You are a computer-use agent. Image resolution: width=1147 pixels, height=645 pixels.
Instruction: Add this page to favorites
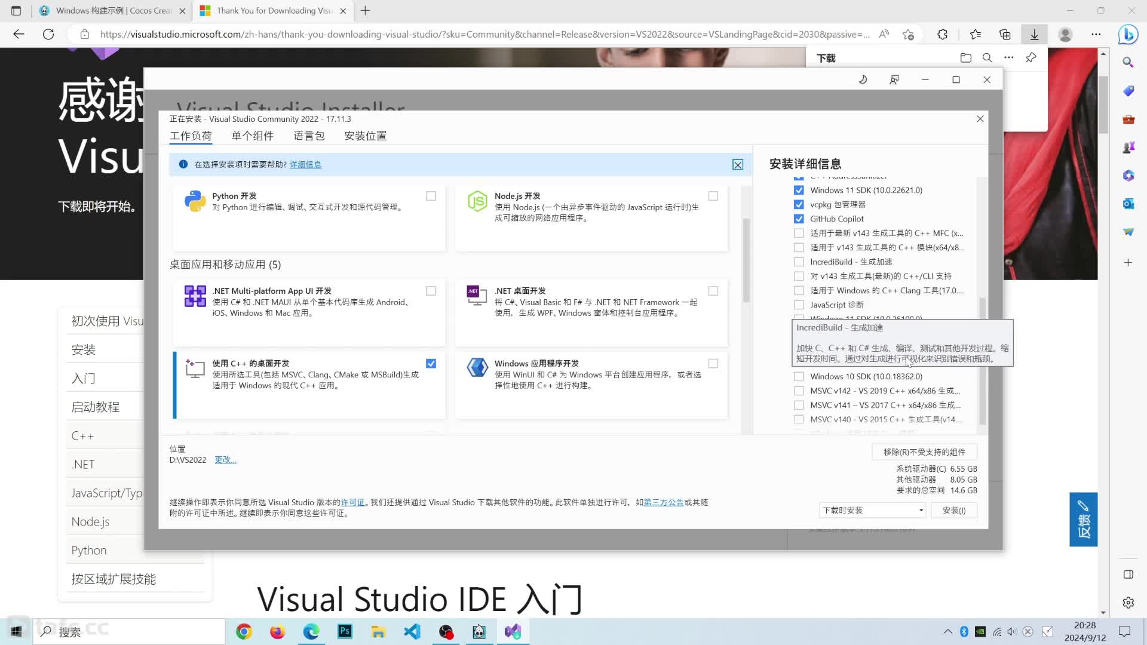pyautogui.click(x=908, y=35)
